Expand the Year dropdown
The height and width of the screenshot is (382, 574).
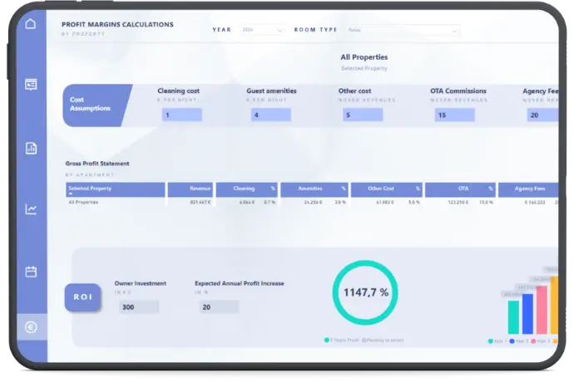pos(261,30)
